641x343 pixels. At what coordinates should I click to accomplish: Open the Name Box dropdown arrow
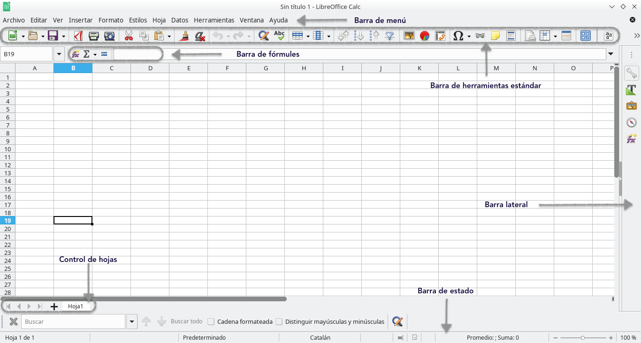[x=59, y=54]
